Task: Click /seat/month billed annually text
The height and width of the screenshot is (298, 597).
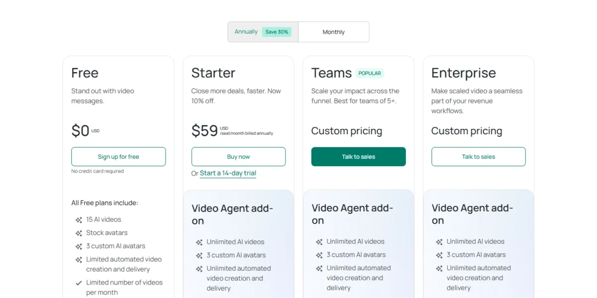Action: point(247,133)
